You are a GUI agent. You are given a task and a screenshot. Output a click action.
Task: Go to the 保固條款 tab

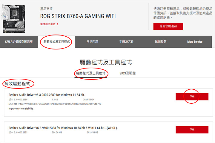pos(161,42)
